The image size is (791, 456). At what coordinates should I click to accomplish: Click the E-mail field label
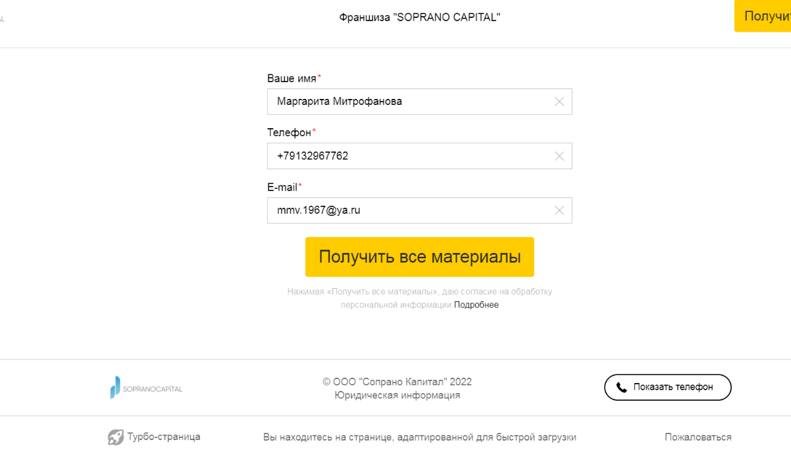click(285, 187)
